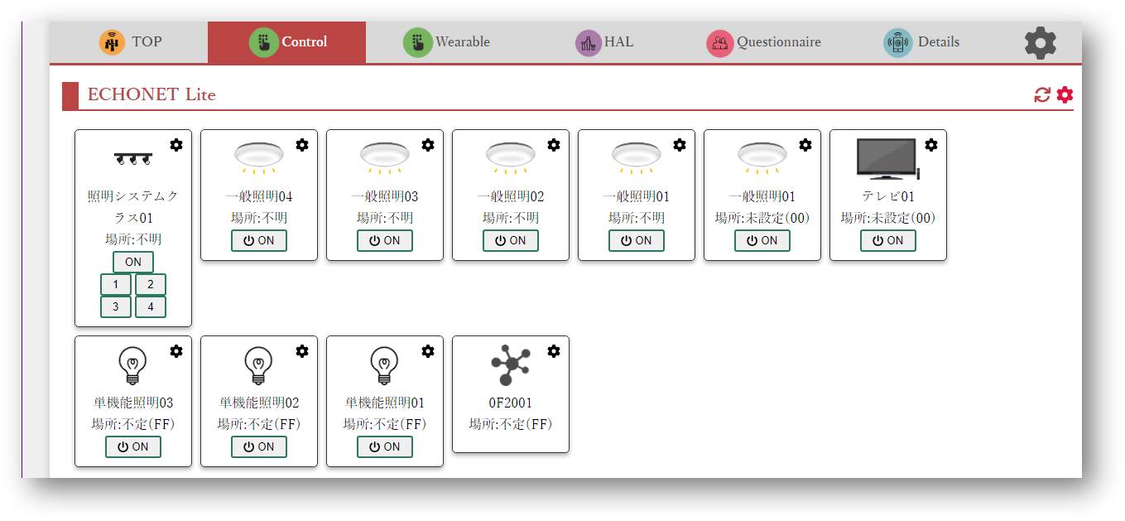Click the device name 単機能照明03
1125x521 pixels.
pos(133,403)
